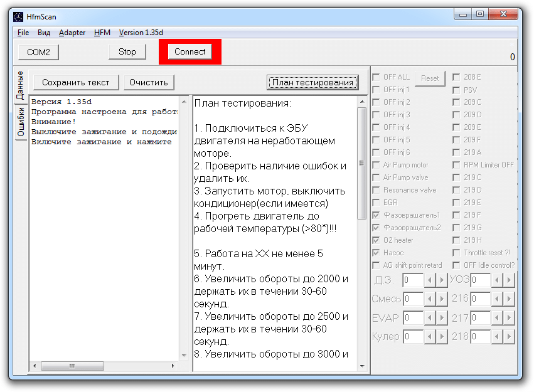
Task: Decrease 217 value with left arrow
Action: coord(497,318)
